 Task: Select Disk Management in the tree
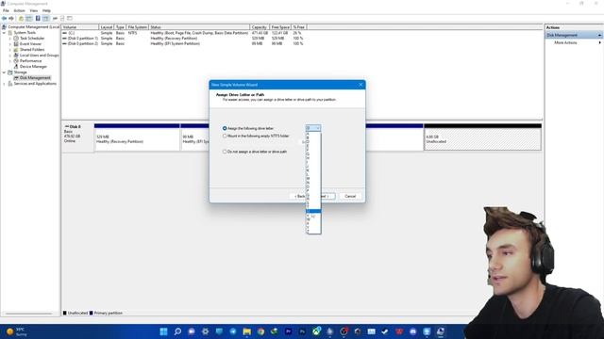pyautogui.click(x=35, y=78)
